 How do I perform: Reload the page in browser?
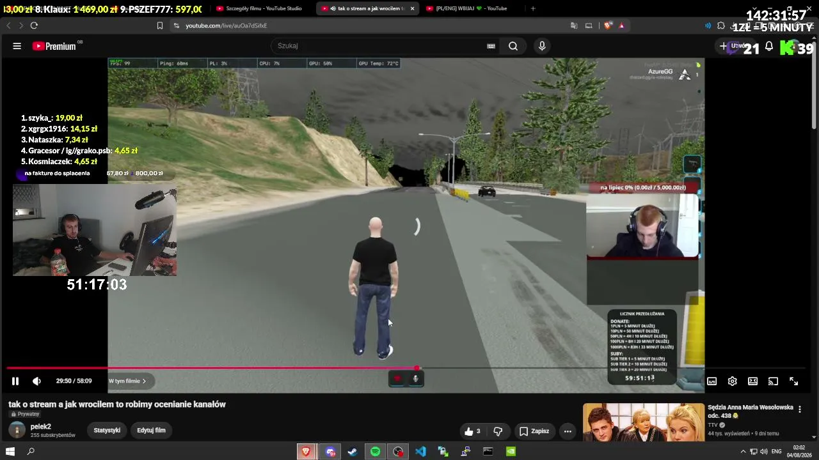(34, 26)
